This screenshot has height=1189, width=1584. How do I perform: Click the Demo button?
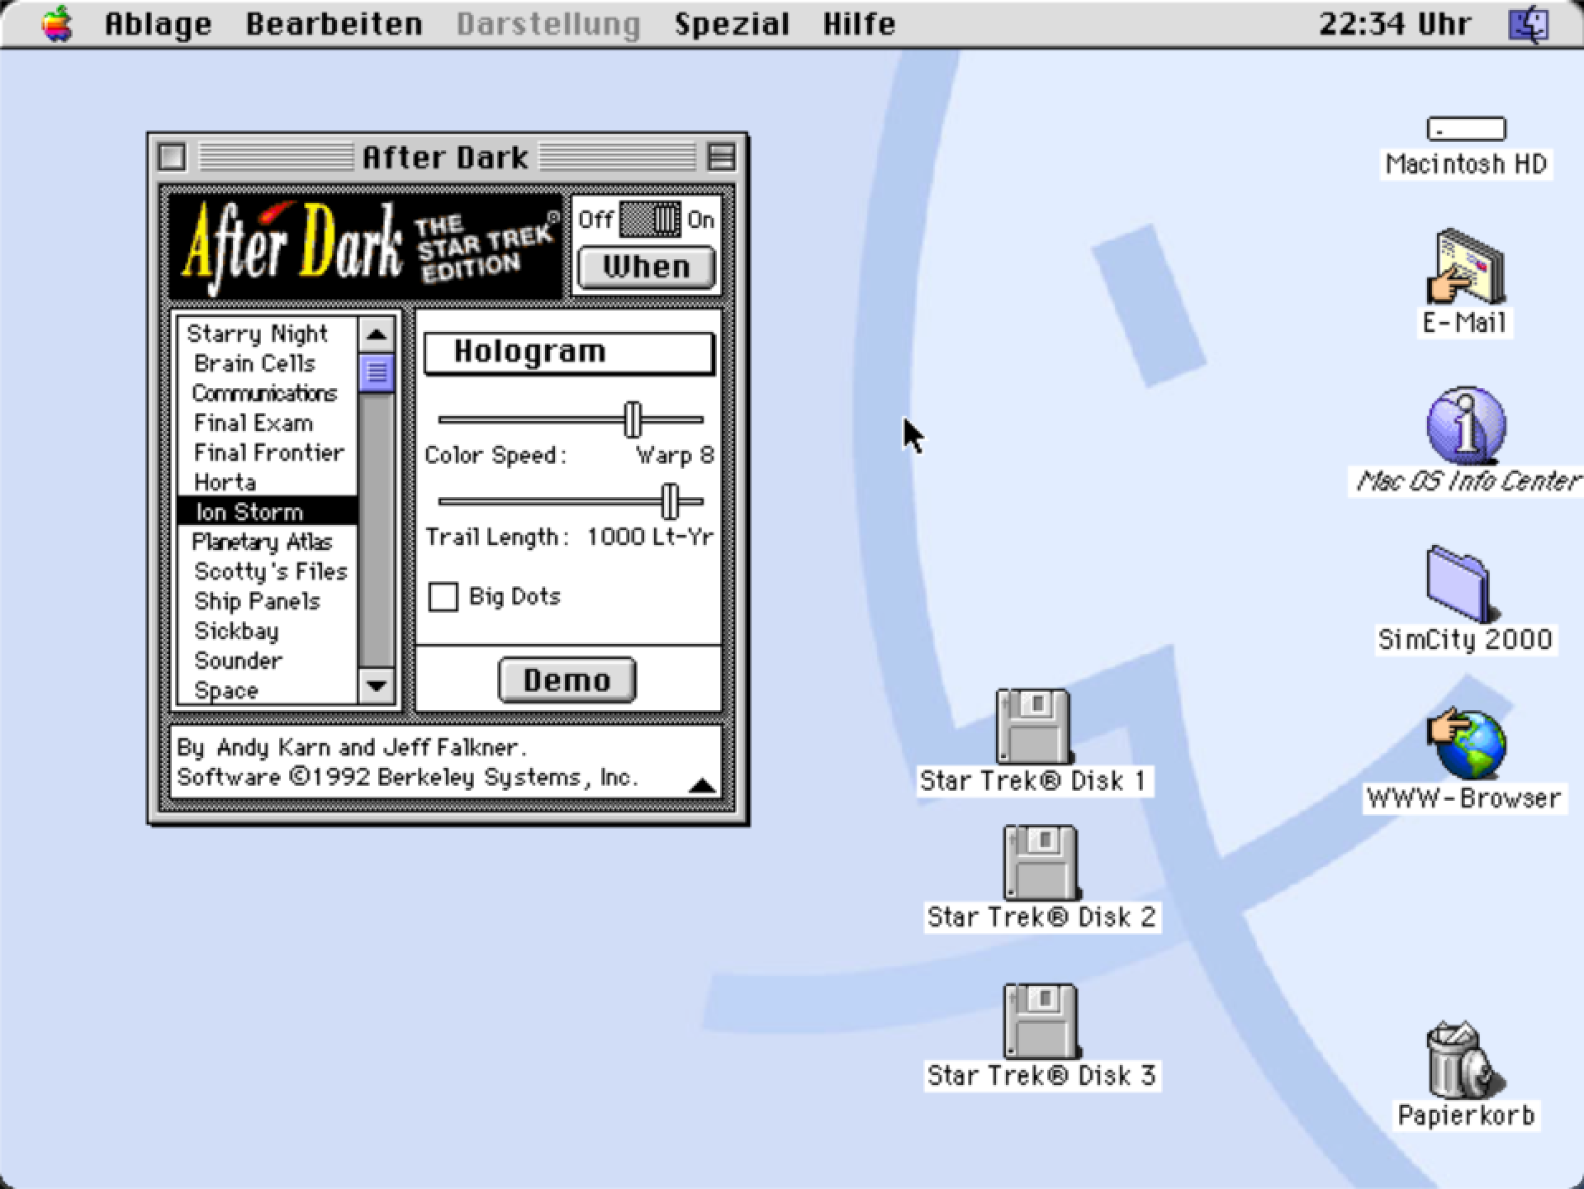click(567, 680)
